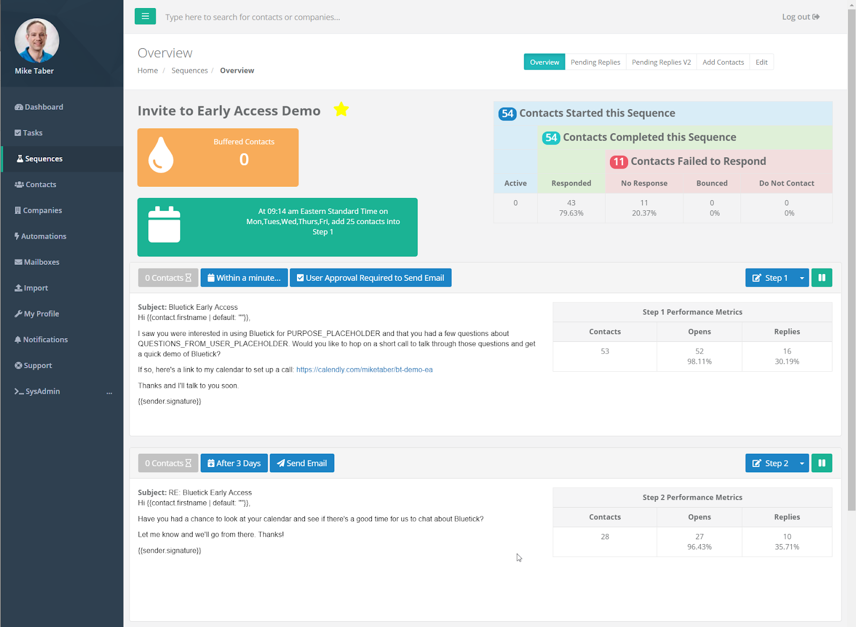Click the After 3 Days delay button

pyautogui.click(x=234, y=463)
